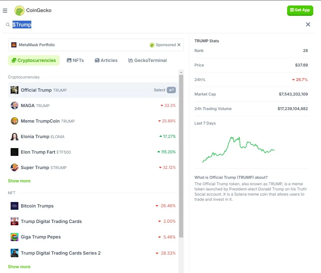Click the 'What is Official Trump' heading

[231, 177]
